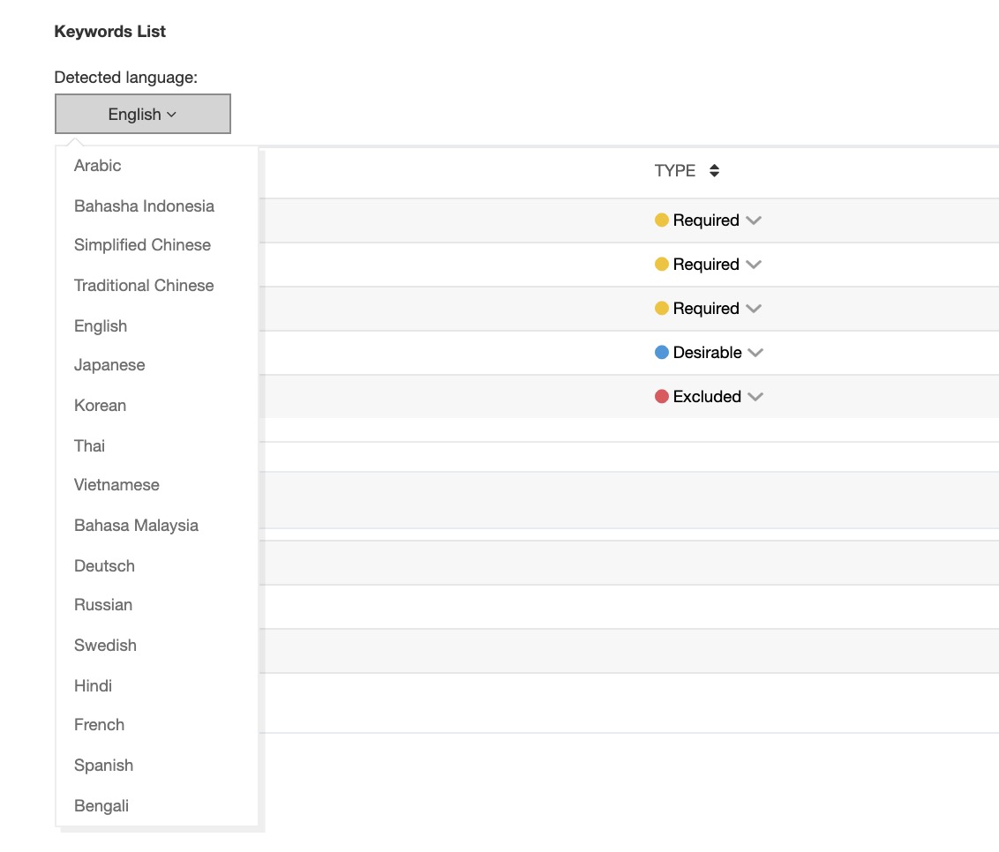Choose Bahasha Indonesia language option

(x=144, y=206)
